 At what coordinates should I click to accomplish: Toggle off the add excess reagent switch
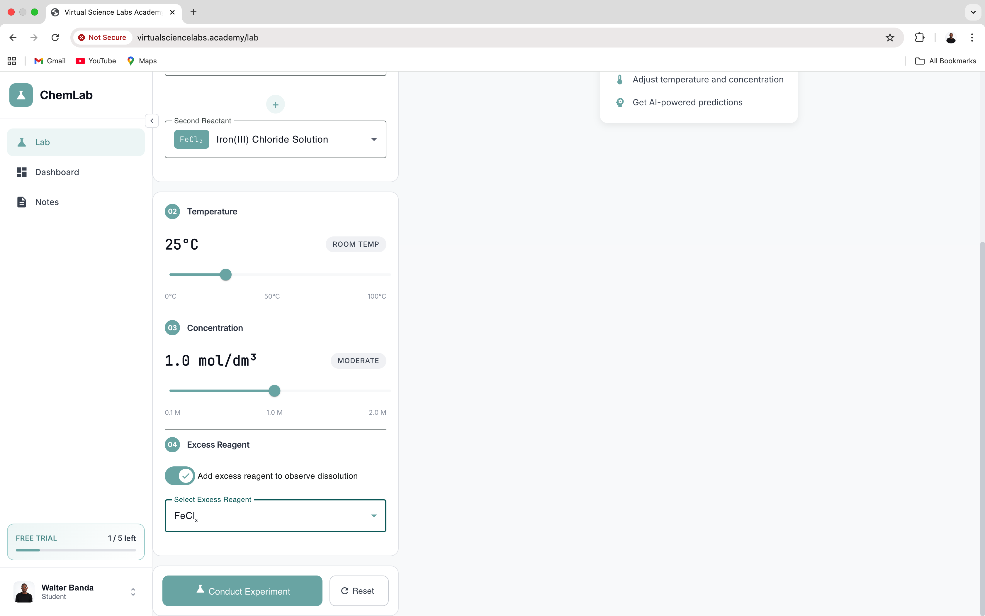[179, 476]
